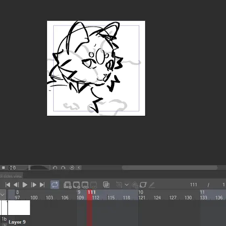Click the delete keyframe icon
Screen dimensions: 226x226
tap(135, 185)
